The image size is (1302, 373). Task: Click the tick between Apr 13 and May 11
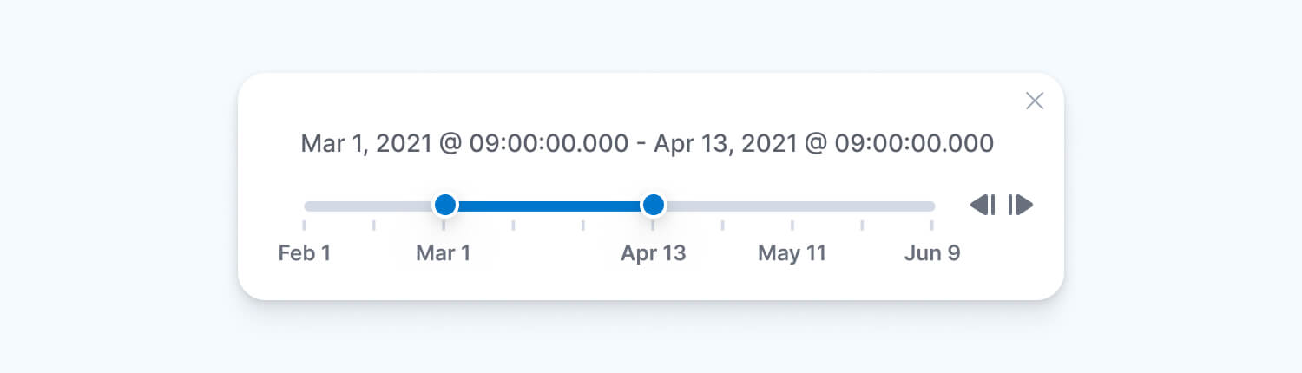pos(723,226)
